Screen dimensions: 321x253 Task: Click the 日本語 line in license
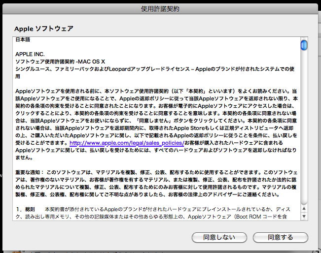[x=23, y=40]
